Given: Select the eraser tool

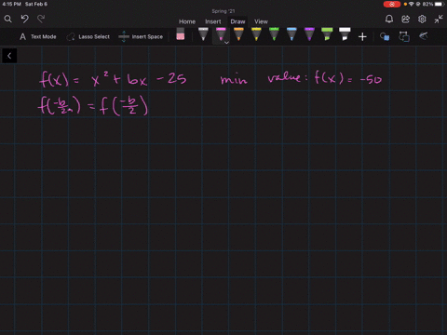Looking at the screenshot, I should 181,34.
